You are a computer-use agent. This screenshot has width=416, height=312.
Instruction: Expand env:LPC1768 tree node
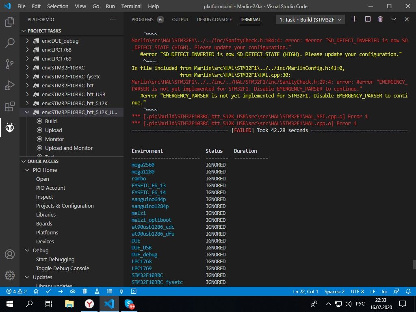(27, 50)
